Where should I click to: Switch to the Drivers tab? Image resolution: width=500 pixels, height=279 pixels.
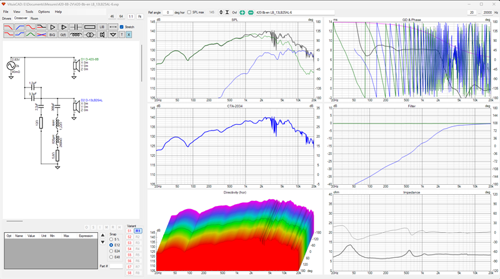click(6, 19)
